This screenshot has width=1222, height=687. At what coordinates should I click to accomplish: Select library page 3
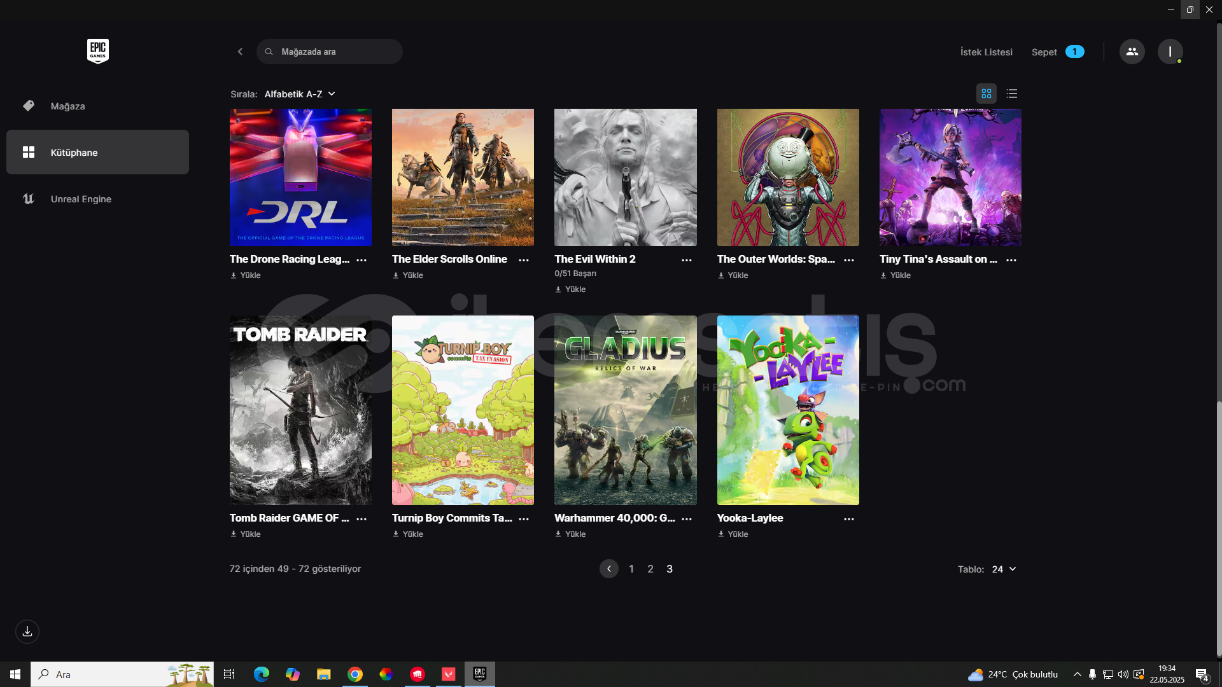point(670,569)
